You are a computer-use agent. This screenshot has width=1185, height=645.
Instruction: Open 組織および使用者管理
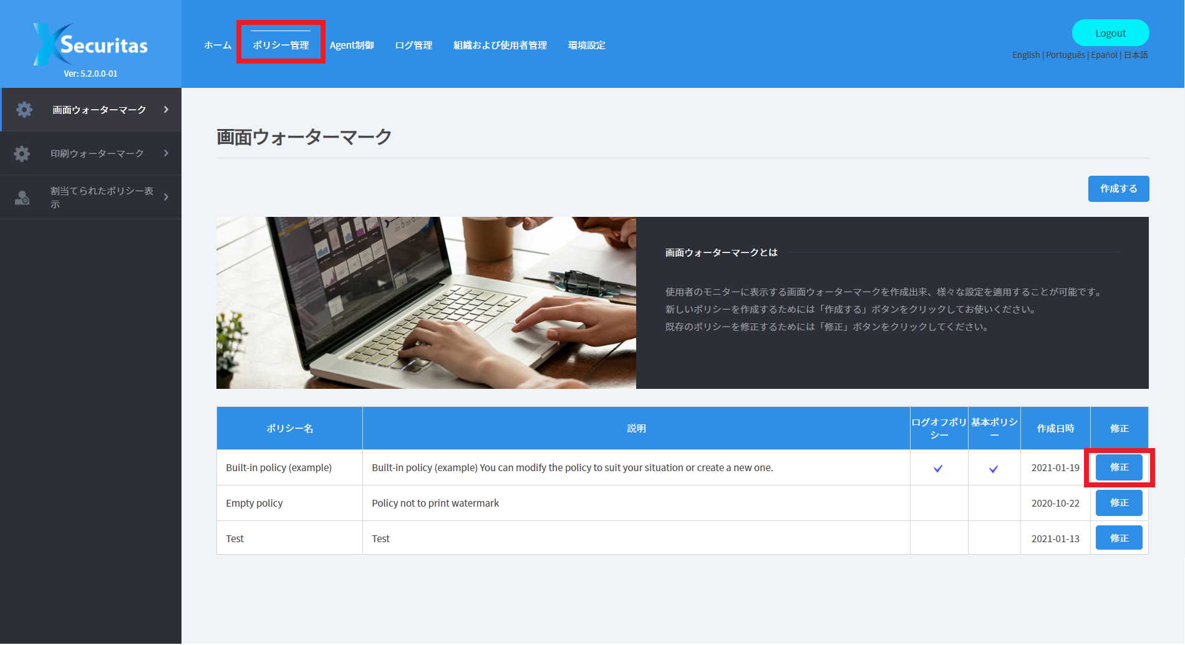[x=500, y=44]
